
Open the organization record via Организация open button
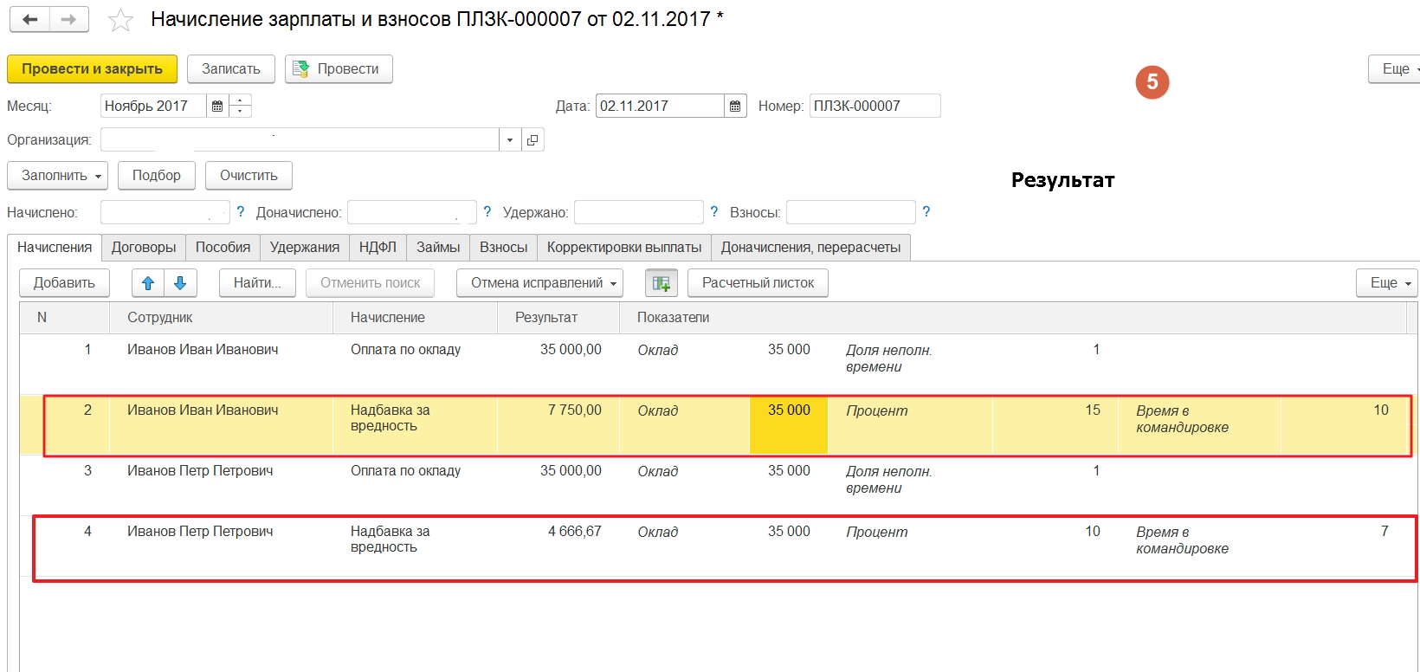coord(532,139)
